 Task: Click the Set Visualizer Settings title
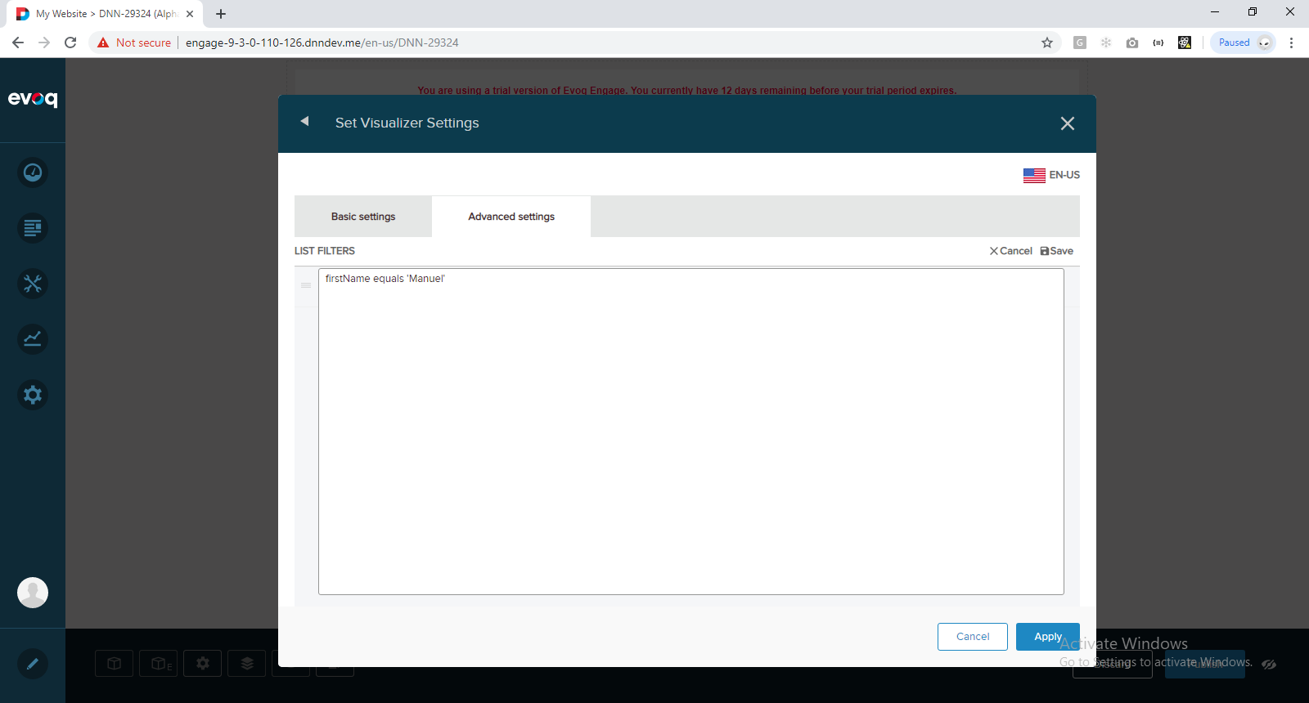click(x=407, y=123)
